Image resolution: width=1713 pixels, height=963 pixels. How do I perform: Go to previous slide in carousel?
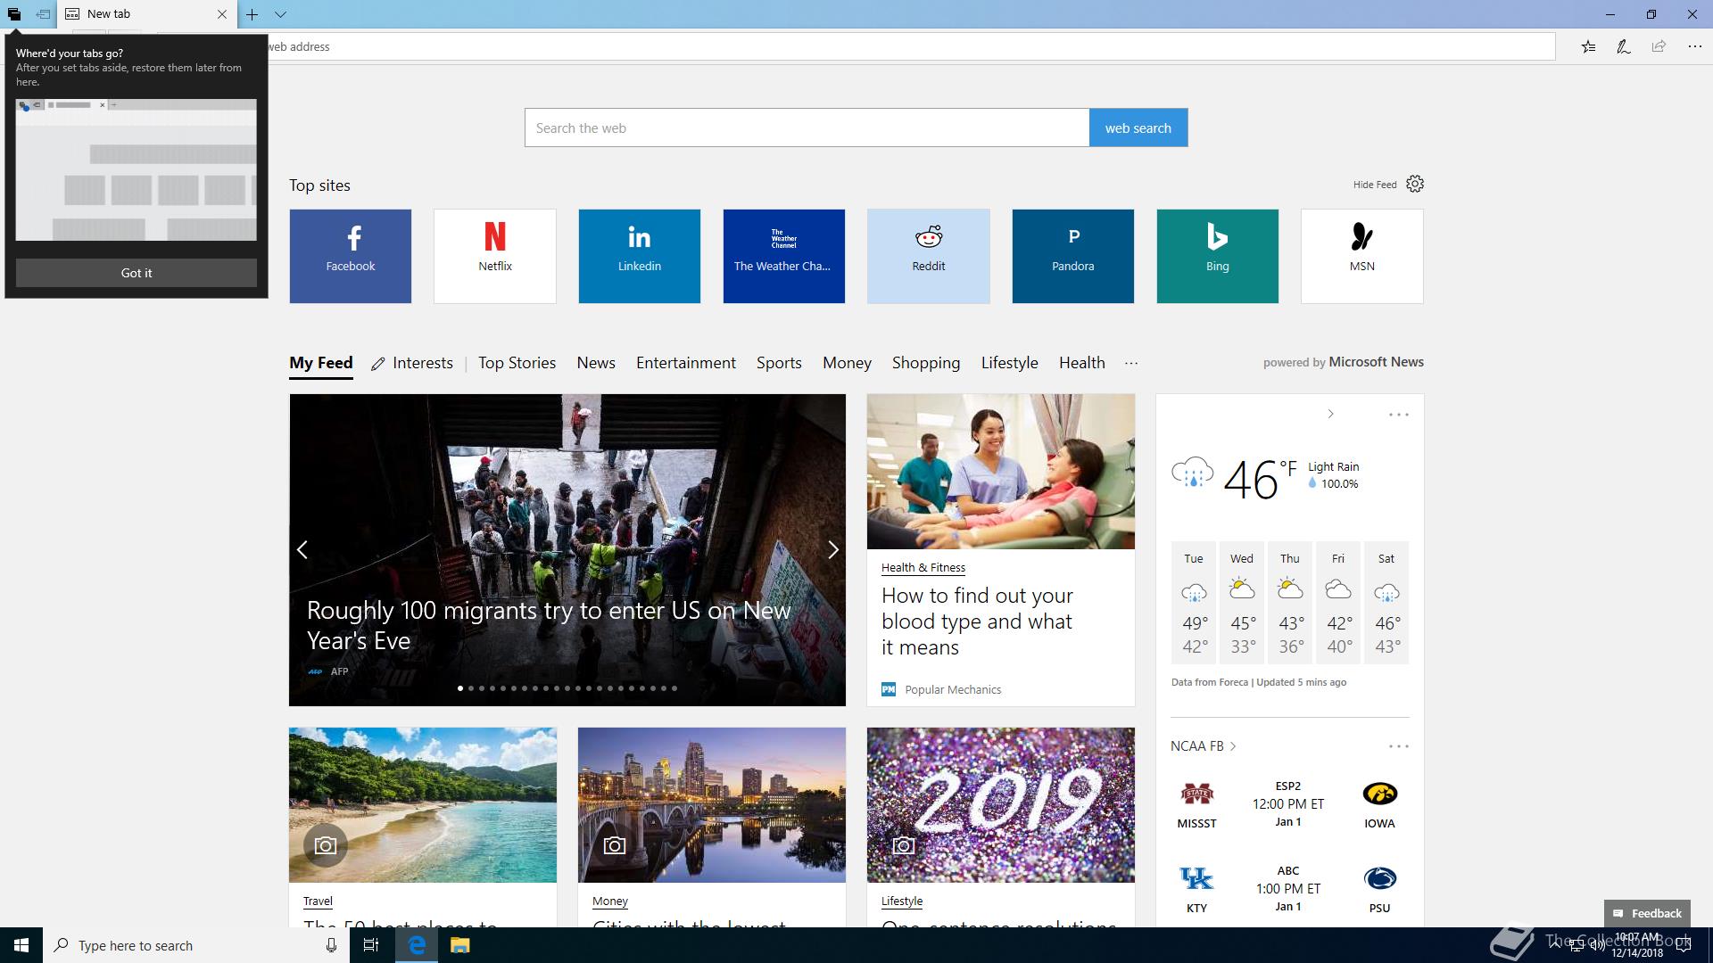302,549
